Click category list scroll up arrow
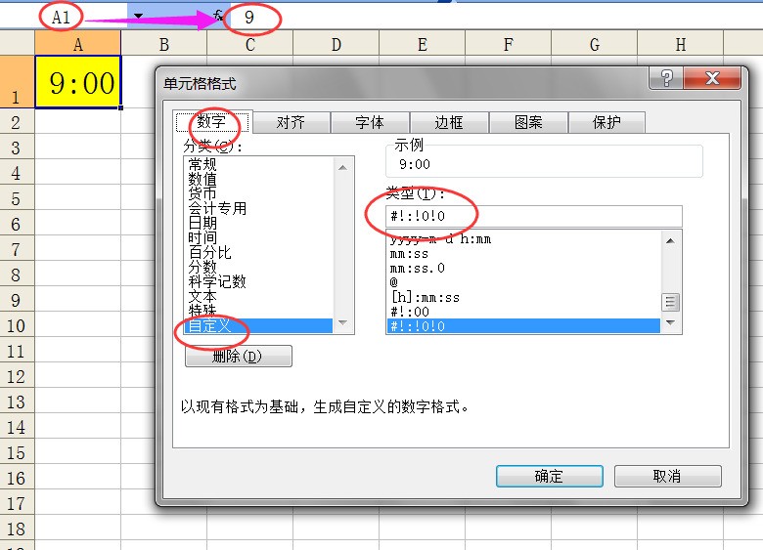Screen dimensions: 763x550 click(342, 167)
